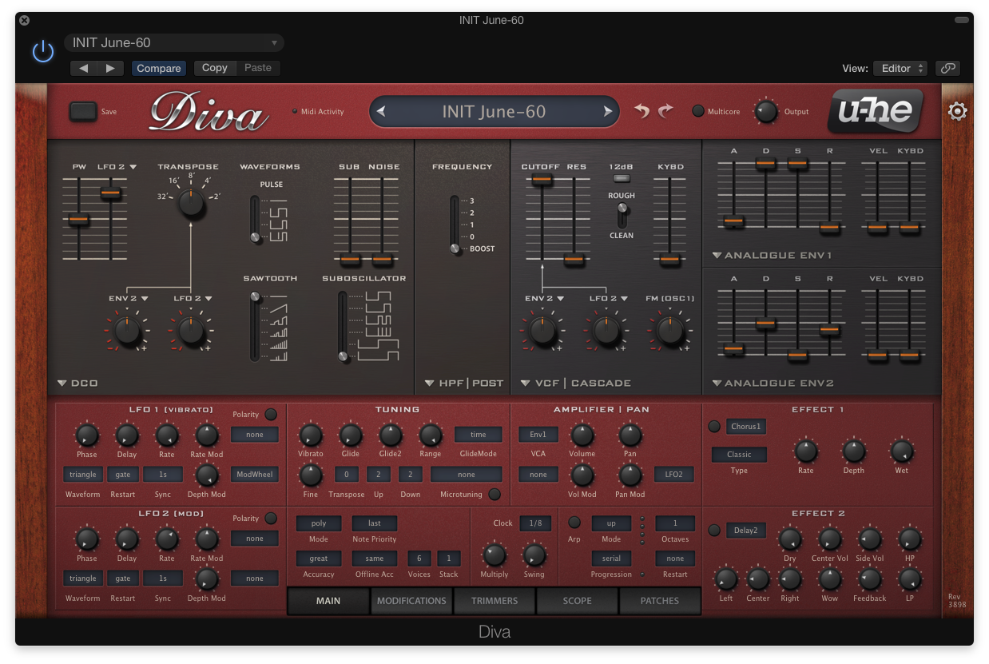989x664 pixels.
Task: Open the PATCHES tab
Action: tap(660, 601)
